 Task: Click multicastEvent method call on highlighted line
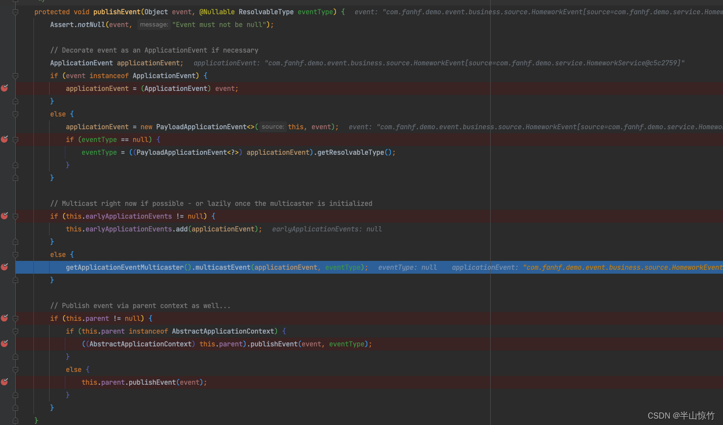[223, 267]
